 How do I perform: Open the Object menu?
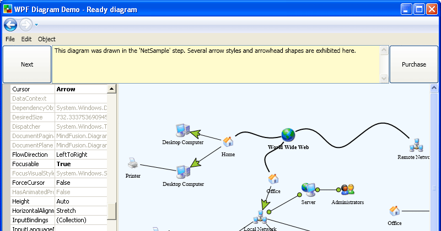[x=47, y=39]
